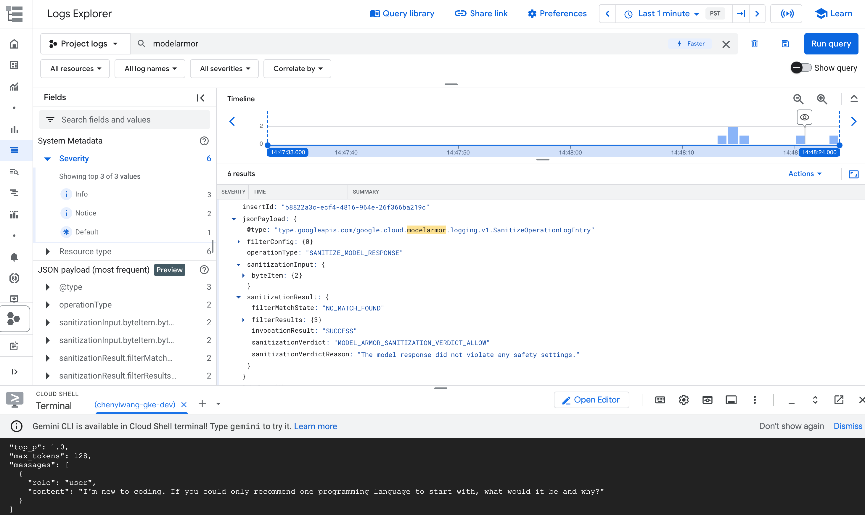Open the Gemini CLI Learn more link
This screenshot has height=515, width=865.
click(x=315, y=426)
